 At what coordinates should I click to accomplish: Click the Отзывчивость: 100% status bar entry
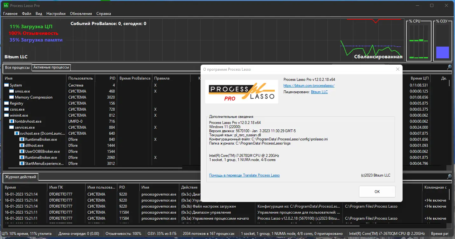[x=123, y=234]
